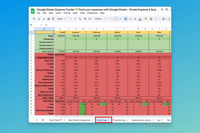
Task: Toggle bold formatting
Action: tap(126, 19)
